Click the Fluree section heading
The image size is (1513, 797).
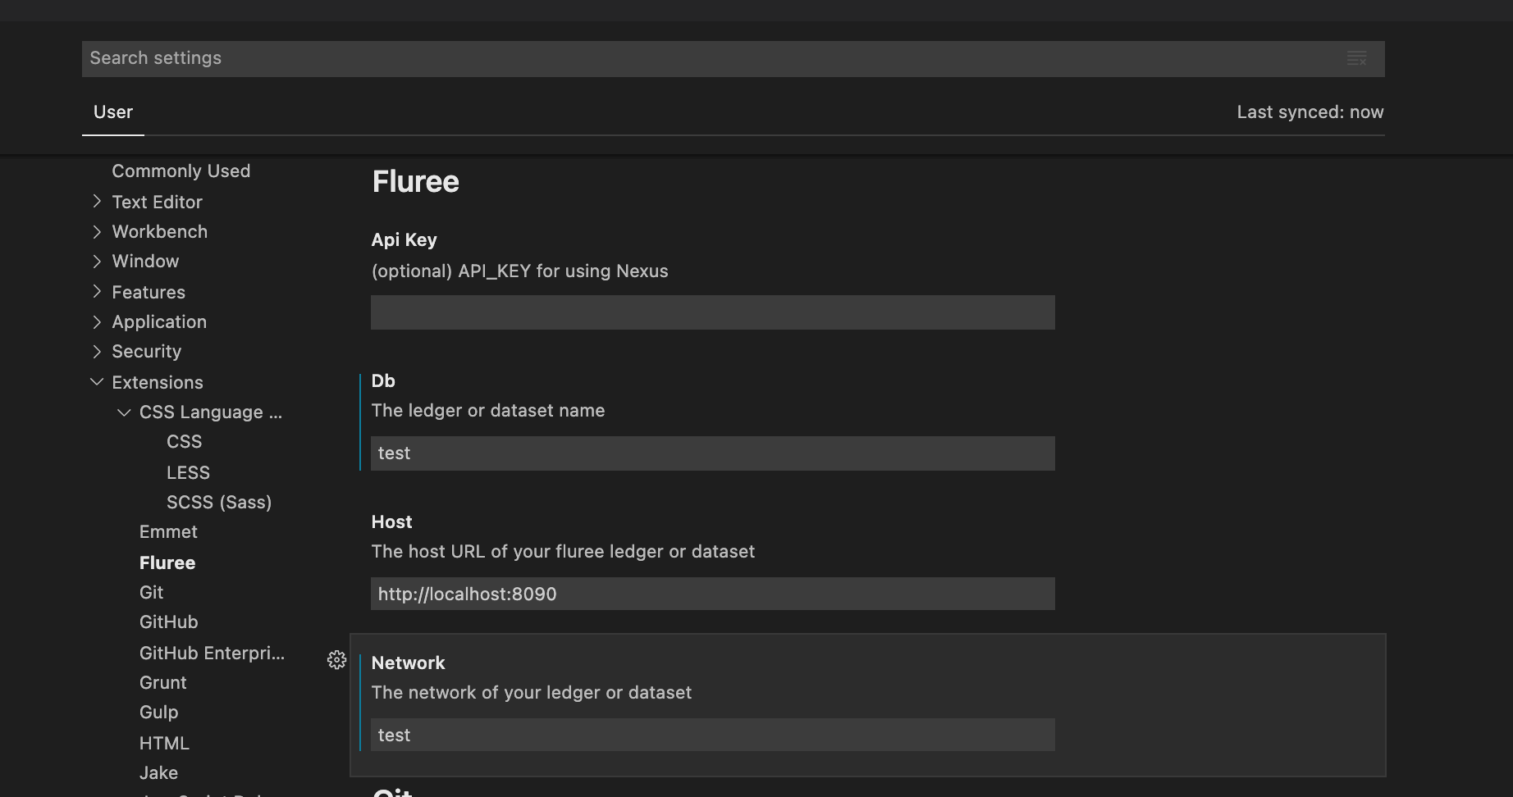[415, 181]
